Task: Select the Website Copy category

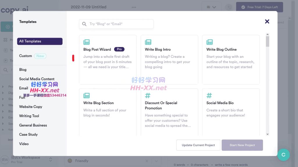Action: click(x=31, y=107)
